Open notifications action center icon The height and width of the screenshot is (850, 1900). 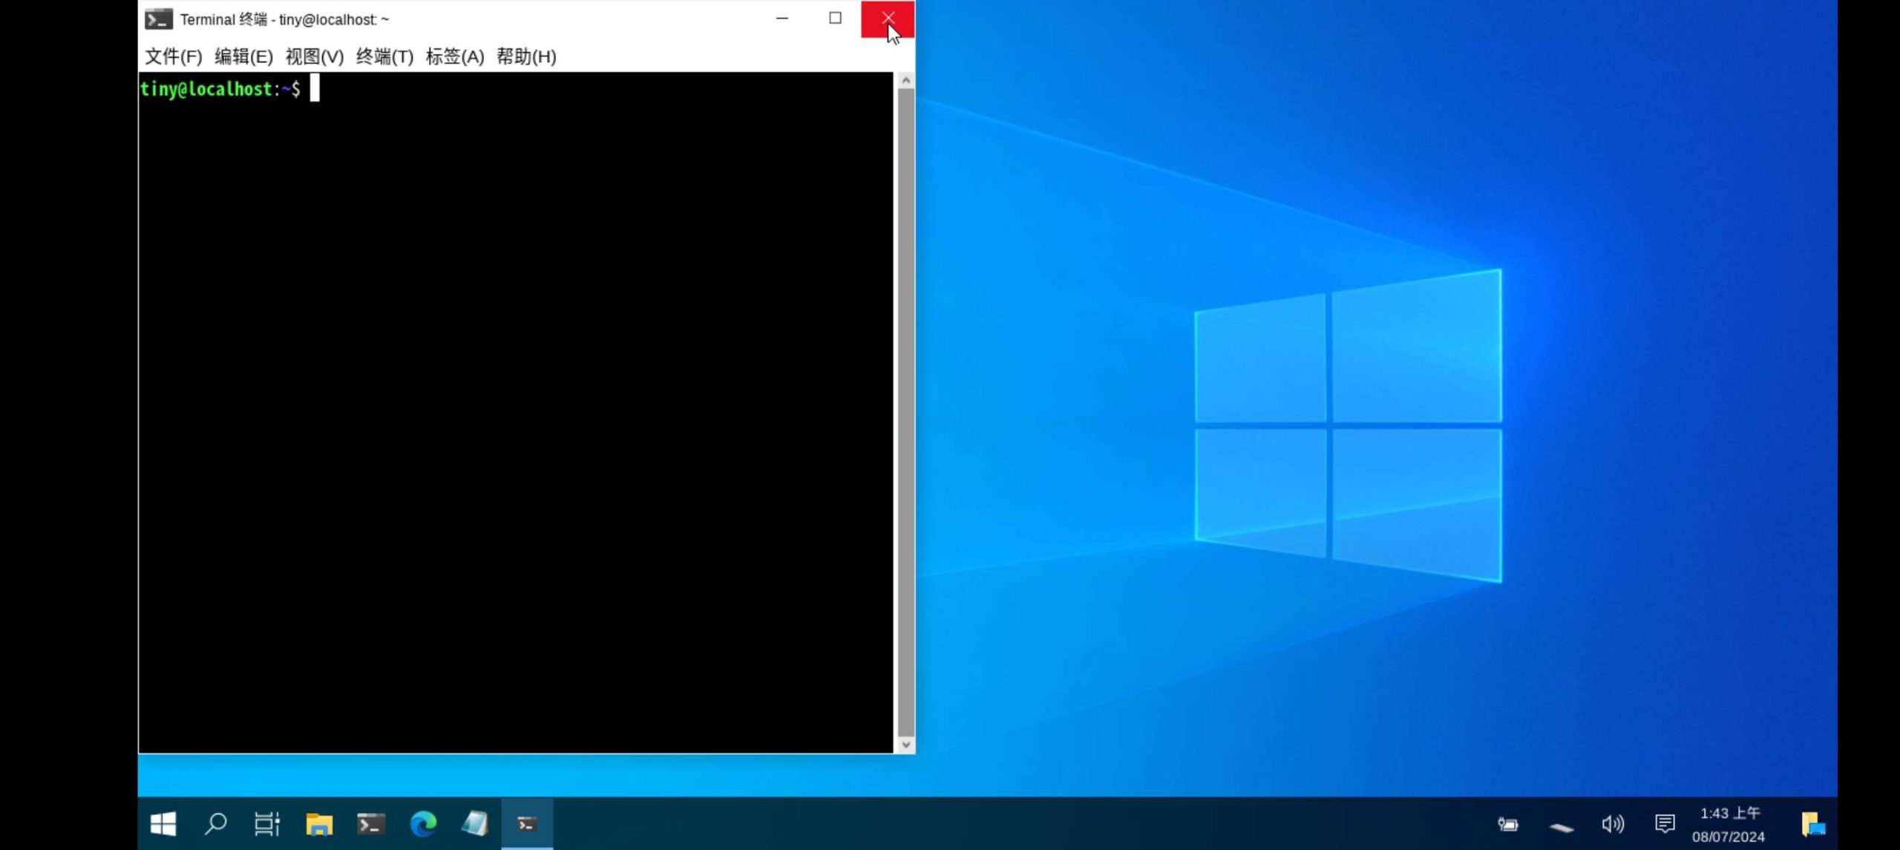point(1665,824)
